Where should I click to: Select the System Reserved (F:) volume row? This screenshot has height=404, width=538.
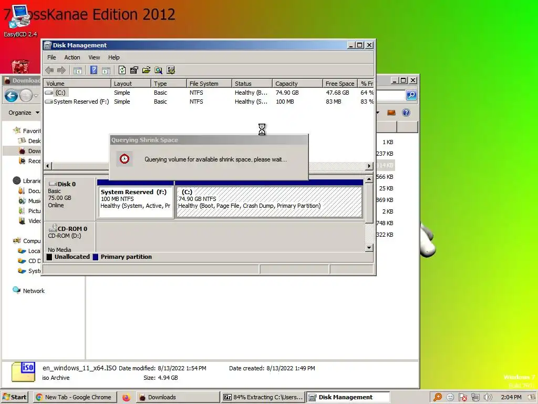pos(209,102)
